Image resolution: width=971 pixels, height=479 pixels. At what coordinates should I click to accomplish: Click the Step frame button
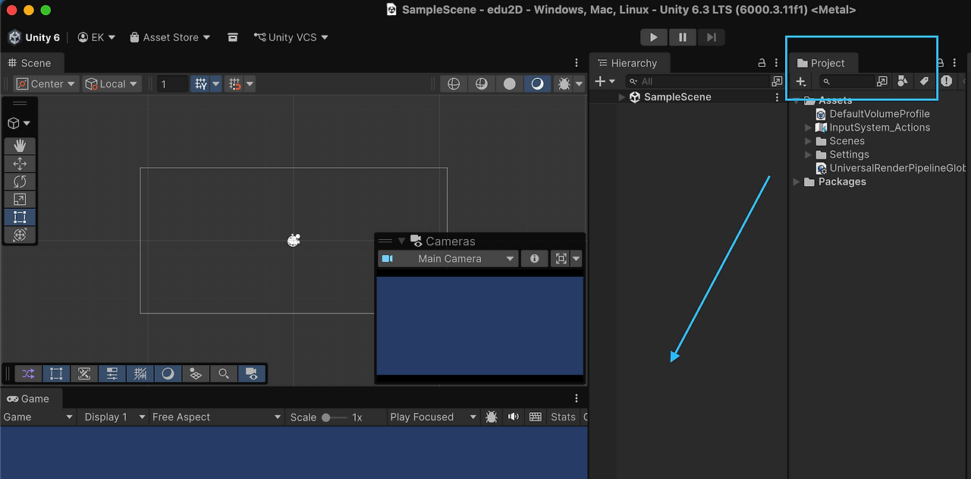711,37
